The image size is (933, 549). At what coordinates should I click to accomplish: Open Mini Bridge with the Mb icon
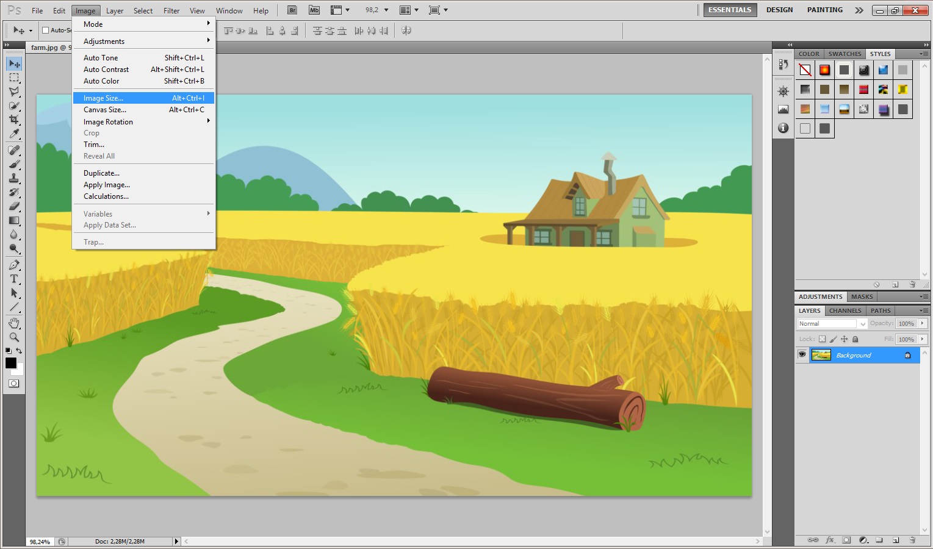pyautogui.click(x=314, y=10)
